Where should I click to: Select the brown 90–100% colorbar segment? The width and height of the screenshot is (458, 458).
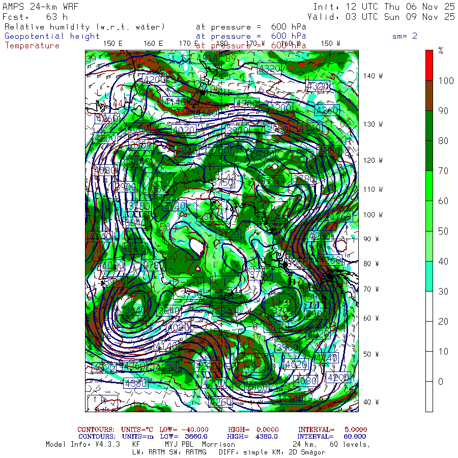429,96
